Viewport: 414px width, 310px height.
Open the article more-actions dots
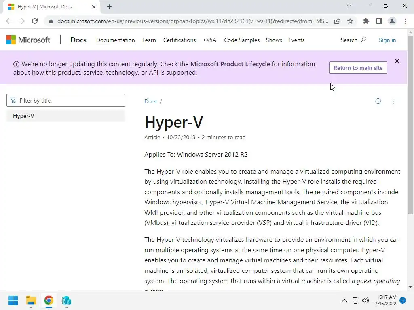[393, 101]
